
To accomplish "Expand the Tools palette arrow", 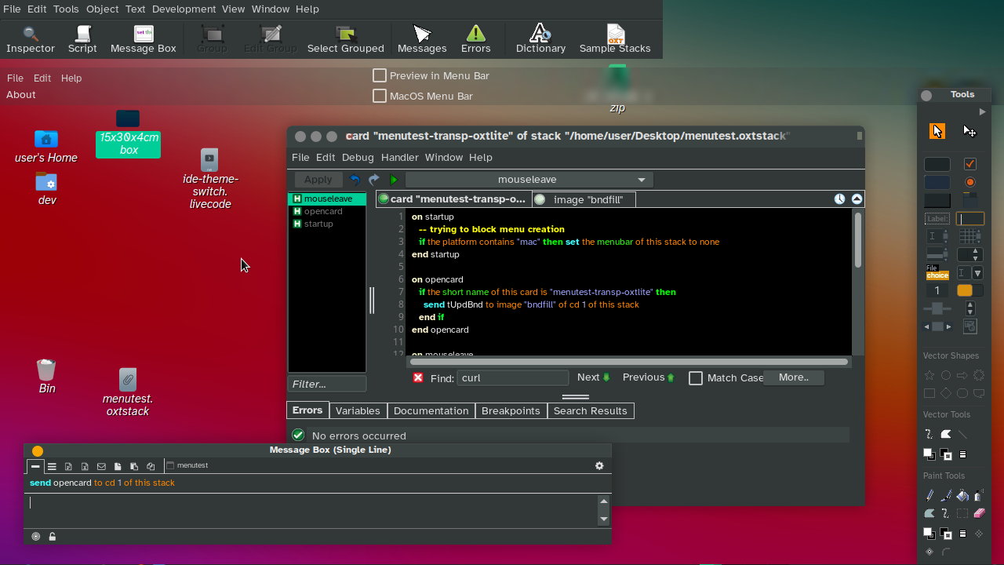I will (x=982, y=112).
